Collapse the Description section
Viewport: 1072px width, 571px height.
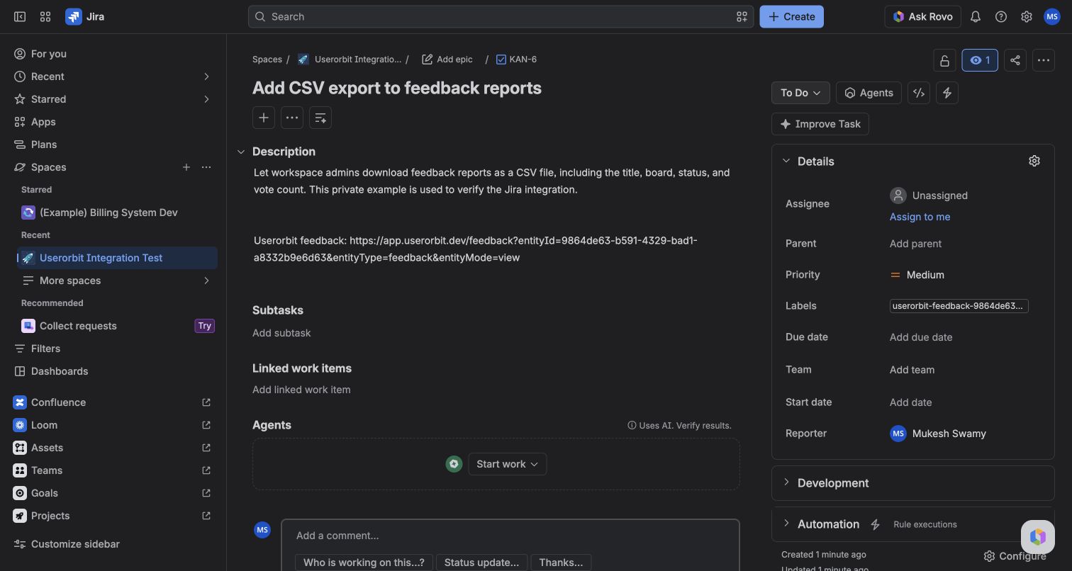pos(241,152)
